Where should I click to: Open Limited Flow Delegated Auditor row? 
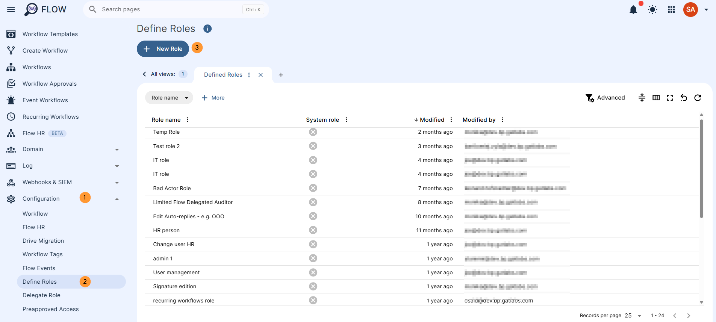pyautogui.click(x=422, y=202)
